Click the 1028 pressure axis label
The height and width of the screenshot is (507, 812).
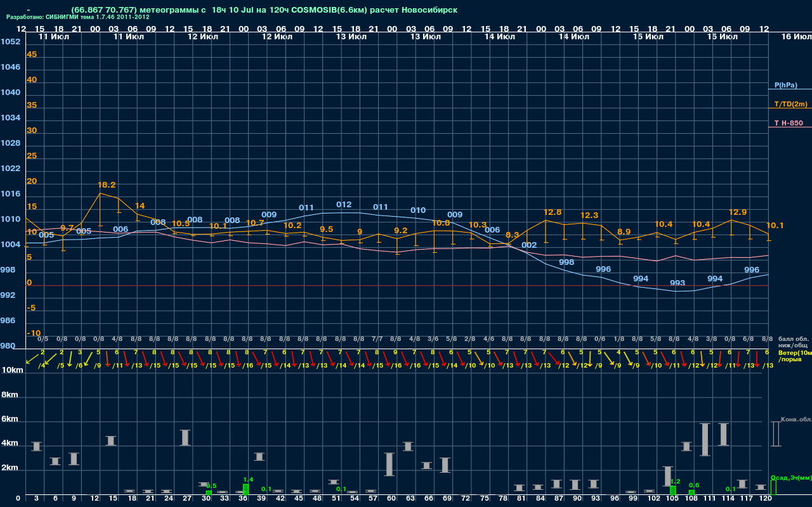coord(10,143)
